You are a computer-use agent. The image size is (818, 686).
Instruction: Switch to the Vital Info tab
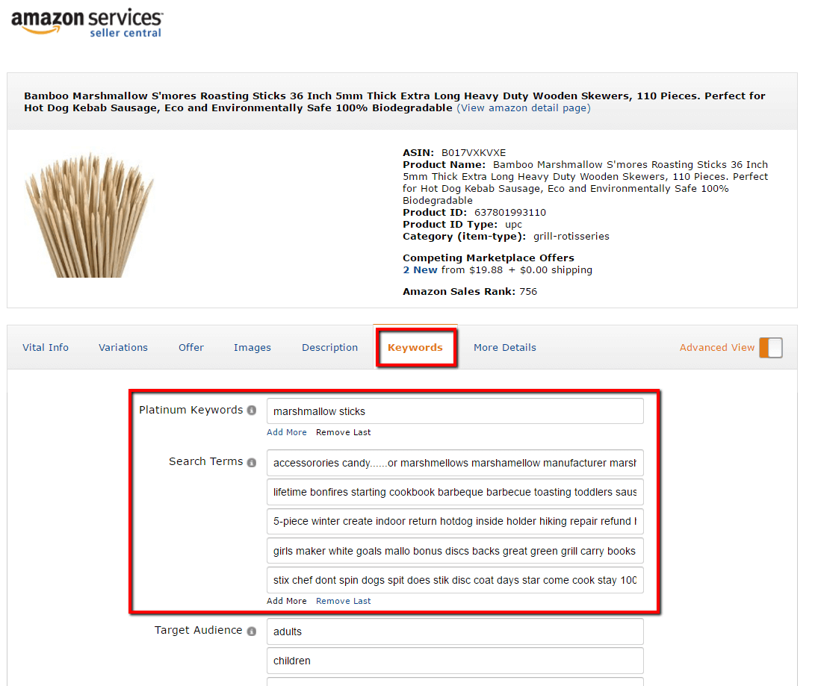point(46,347)
